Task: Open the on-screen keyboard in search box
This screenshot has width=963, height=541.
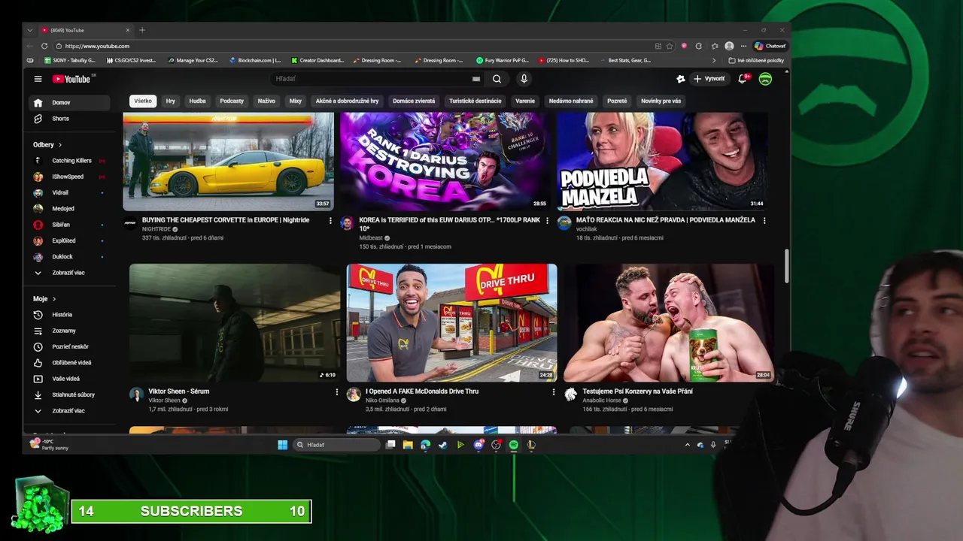Action: click(x=476, y=79)
